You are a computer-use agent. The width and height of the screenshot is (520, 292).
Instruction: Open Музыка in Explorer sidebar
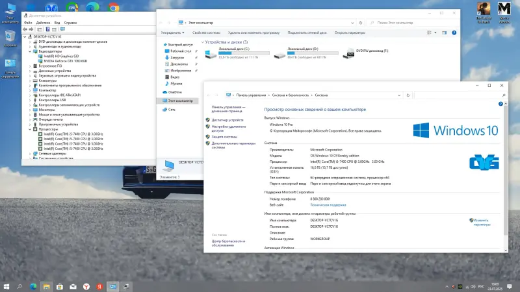tap(176, 84)
